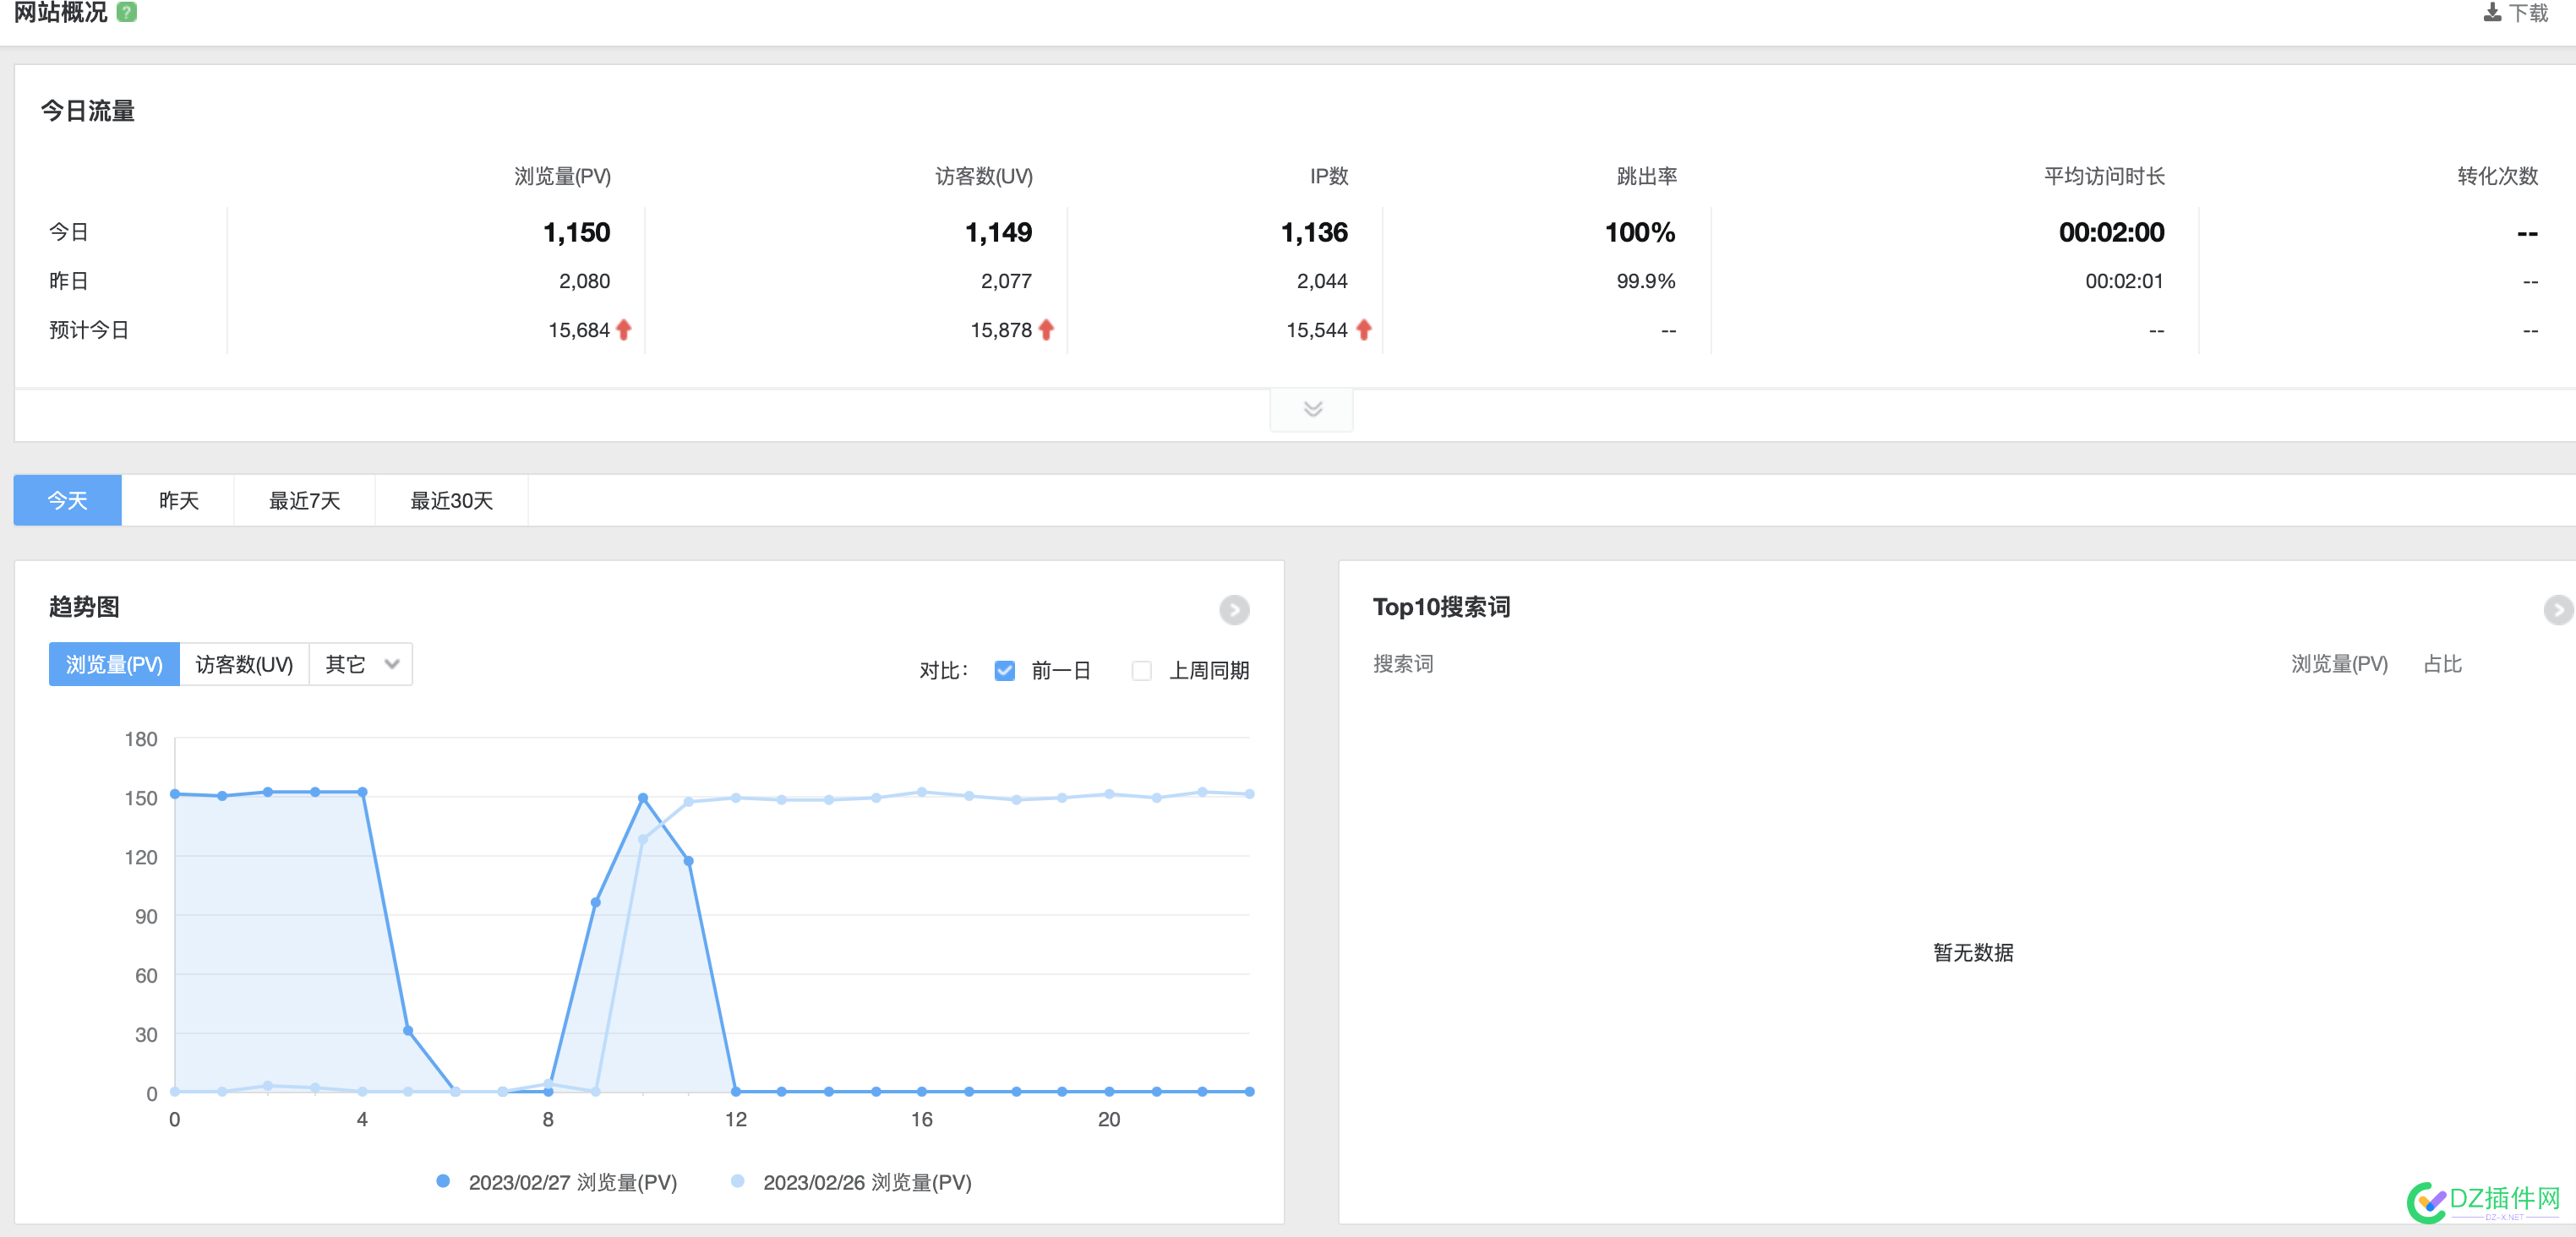
Task: Select 浏览量(PV) metric button in trend chart
Action: [114, 664]
